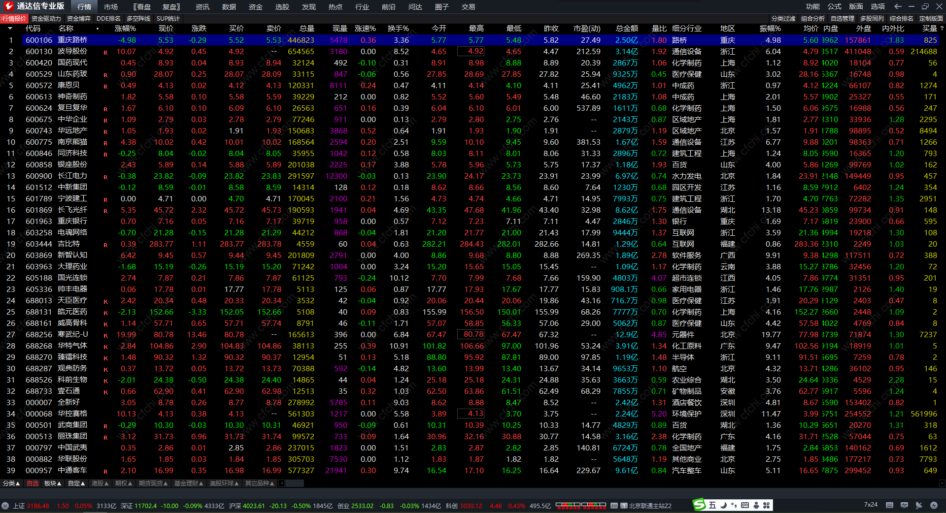Toggle the punctuation mode icon in input bar
This screenshot has width=946, height=513.
pos(734,505)
